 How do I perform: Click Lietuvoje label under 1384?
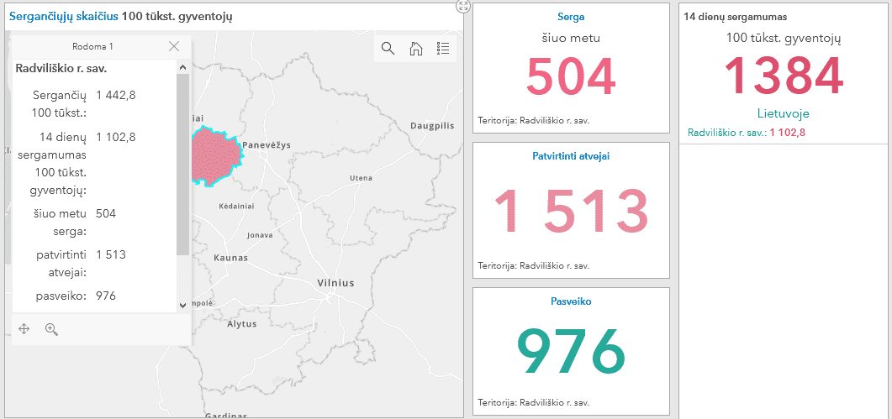(x=784, y=113)
